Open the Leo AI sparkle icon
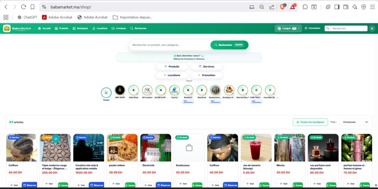Screen dimensions: 378x189 (355, 7)
